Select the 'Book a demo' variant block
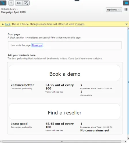Screen dimensions: 129x143 (x=64, y=73)
